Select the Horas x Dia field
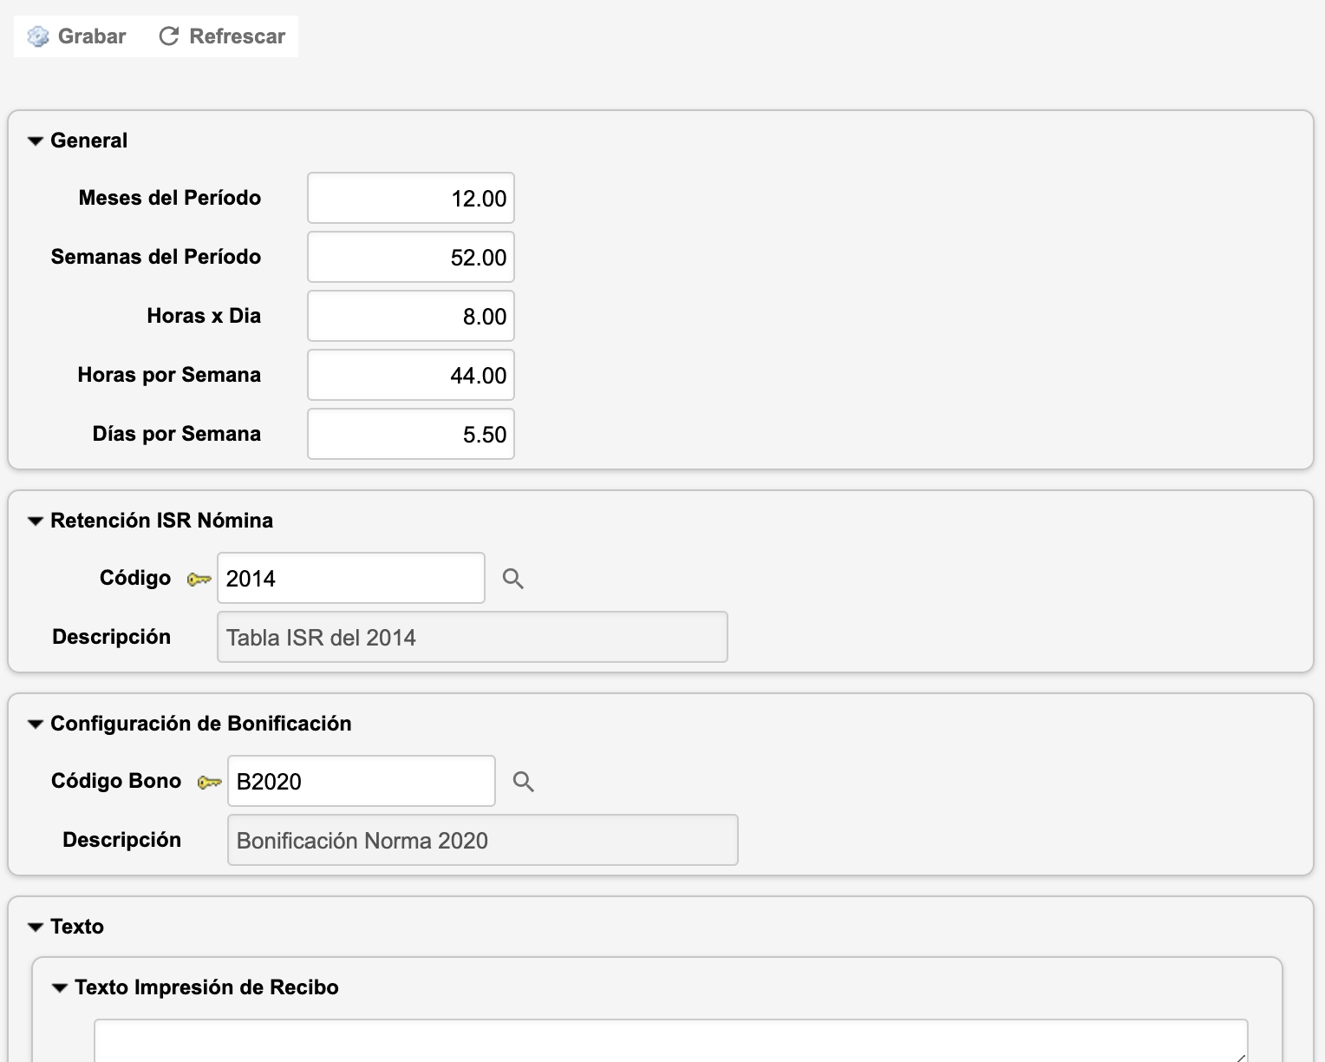 (411, 317)
